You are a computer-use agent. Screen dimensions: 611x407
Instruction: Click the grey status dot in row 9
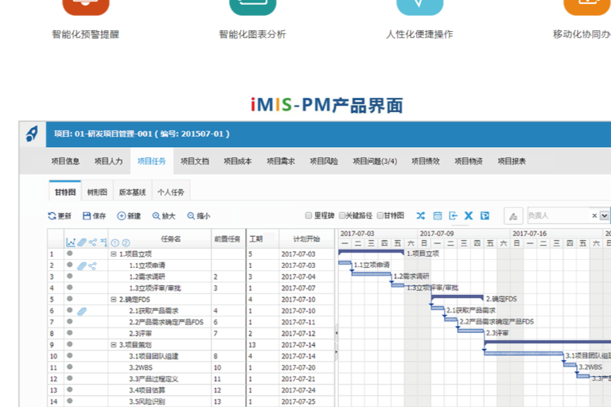(x=69, y=344)
